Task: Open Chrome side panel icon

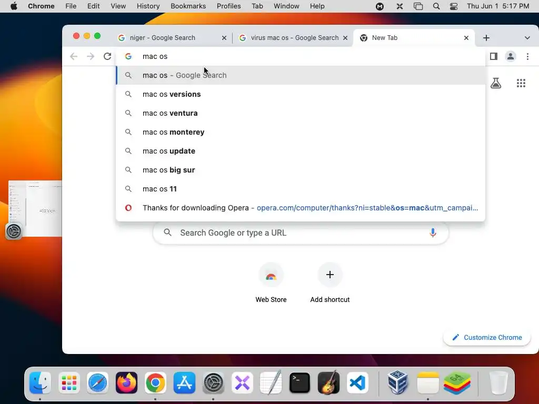Action: 494,56
